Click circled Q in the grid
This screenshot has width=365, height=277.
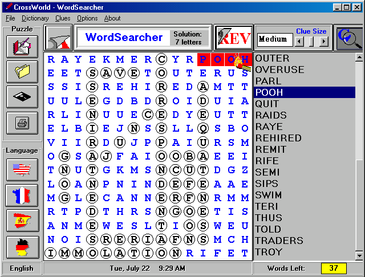(x=203, y=128)
